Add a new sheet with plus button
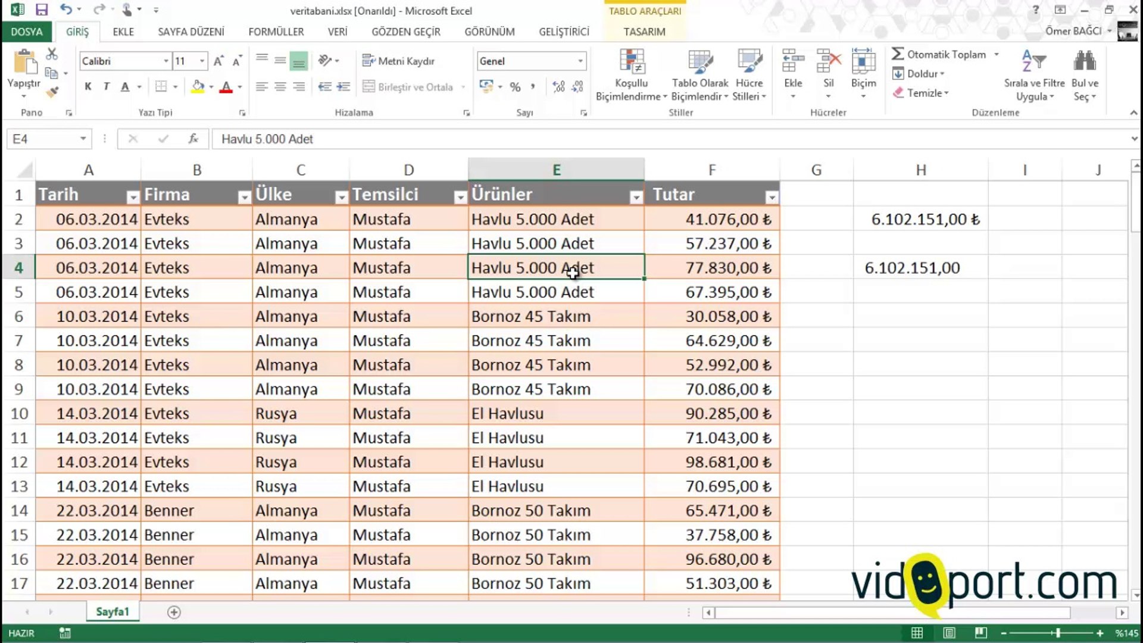 pyautogui.click(x=174, y=612)
